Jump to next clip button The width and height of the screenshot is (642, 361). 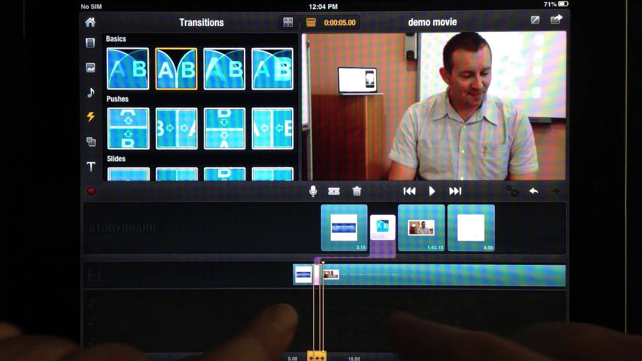point(455,191)
